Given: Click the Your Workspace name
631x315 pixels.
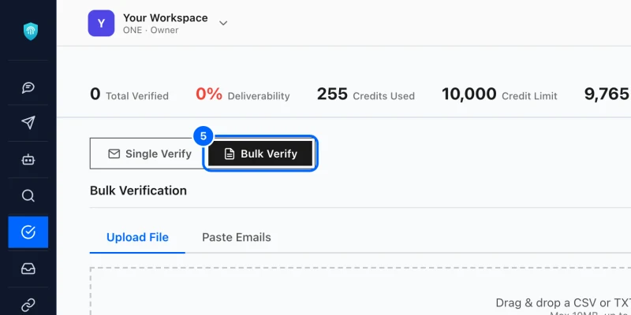Looking at the screenshot, I should pos(166,17).
